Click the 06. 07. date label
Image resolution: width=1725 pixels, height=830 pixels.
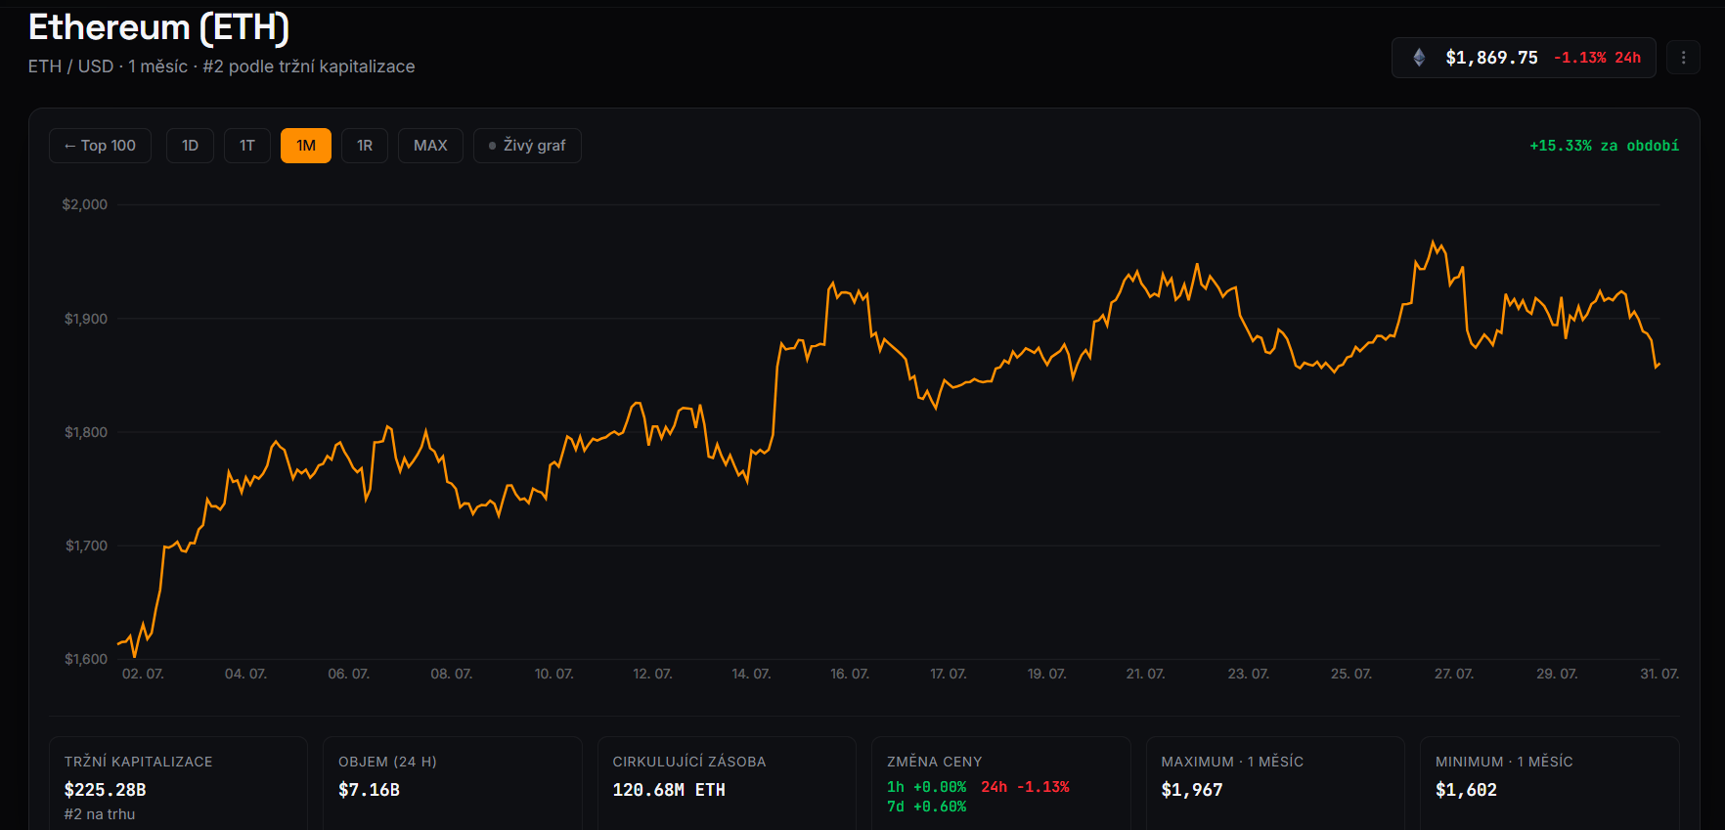click(x=348, y=674)
